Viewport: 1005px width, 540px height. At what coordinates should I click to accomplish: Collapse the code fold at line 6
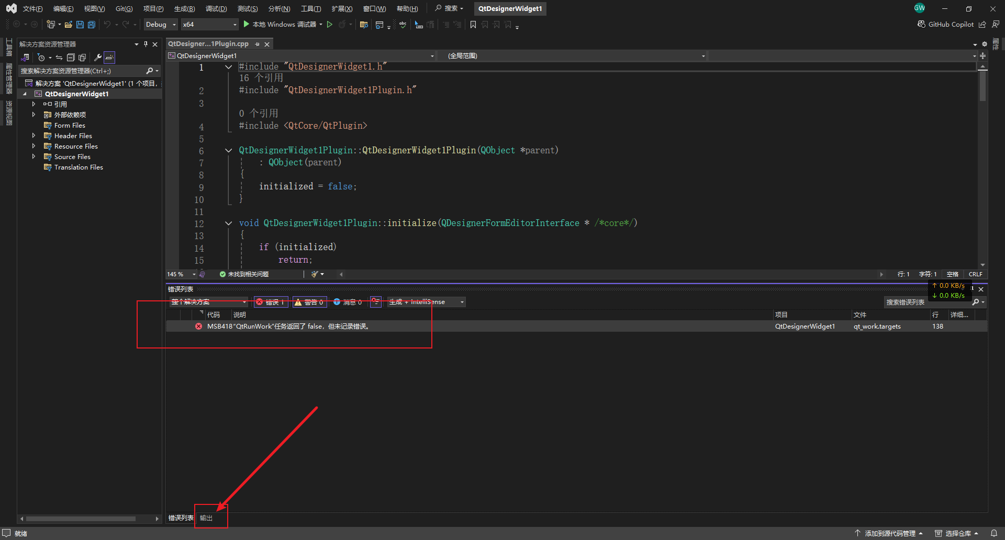point(229,151)
